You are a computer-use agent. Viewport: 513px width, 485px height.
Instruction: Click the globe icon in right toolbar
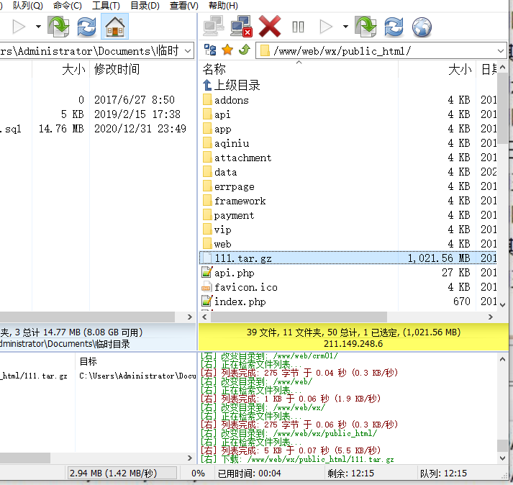pos(422,27)
